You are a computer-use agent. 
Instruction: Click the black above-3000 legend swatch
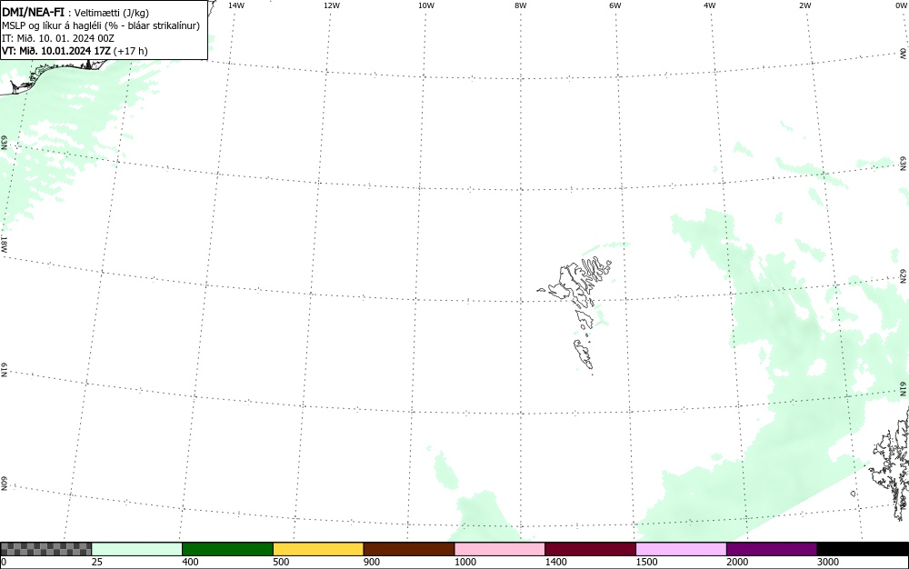pos(863,549)
